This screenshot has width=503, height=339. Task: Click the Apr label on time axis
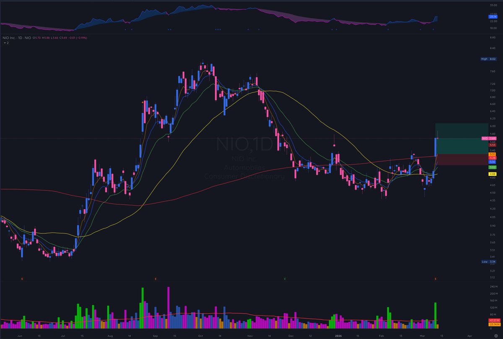click(x=469, y=336)
